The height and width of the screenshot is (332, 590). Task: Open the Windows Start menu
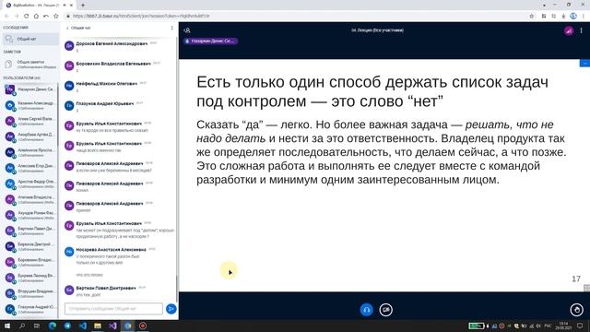tap(6, 326)
